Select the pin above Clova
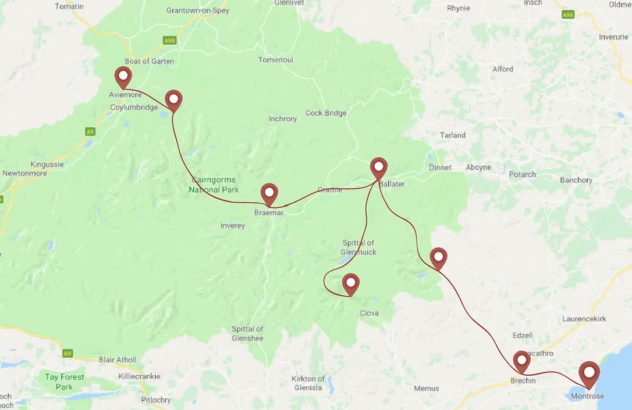Screen dimensions: 632x410 click(351, 285)
